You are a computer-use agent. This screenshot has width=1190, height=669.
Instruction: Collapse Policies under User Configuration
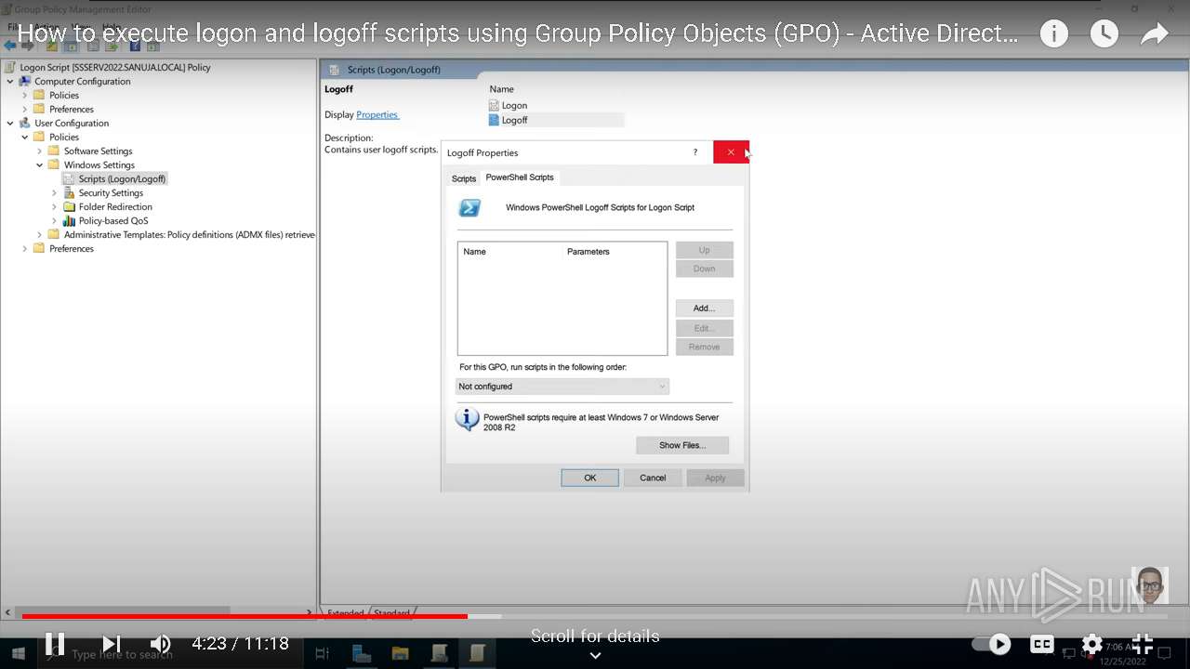pyautogui.click(x=25, y=137)
